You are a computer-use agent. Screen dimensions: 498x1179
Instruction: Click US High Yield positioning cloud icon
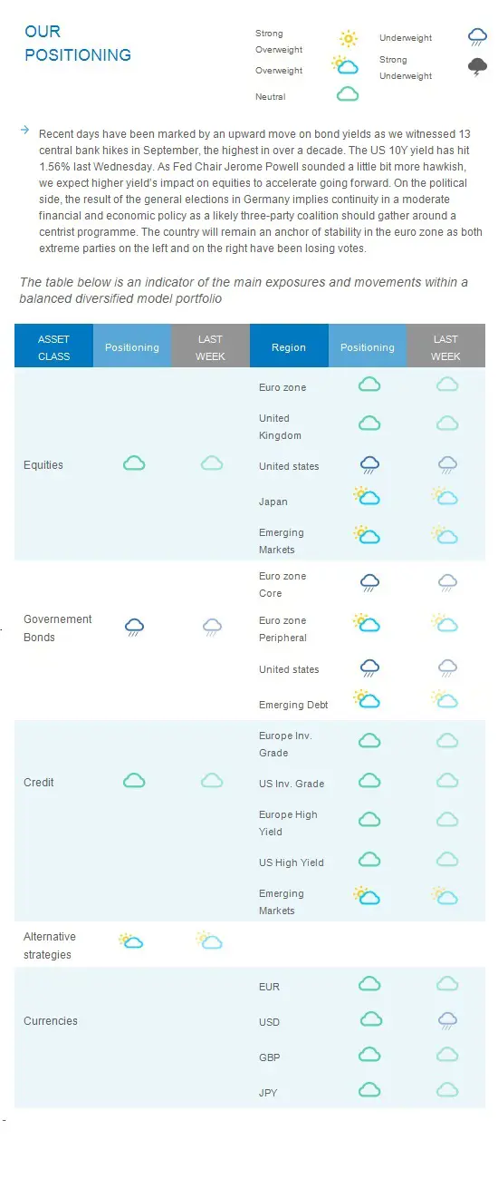pyautogui.click(x=369, y=859)
